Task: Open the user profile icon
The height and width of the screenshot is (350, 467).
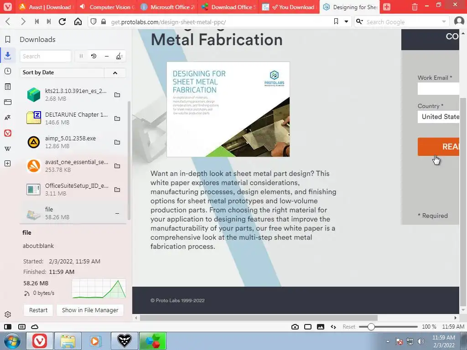Action: click(x=459, y=21)
